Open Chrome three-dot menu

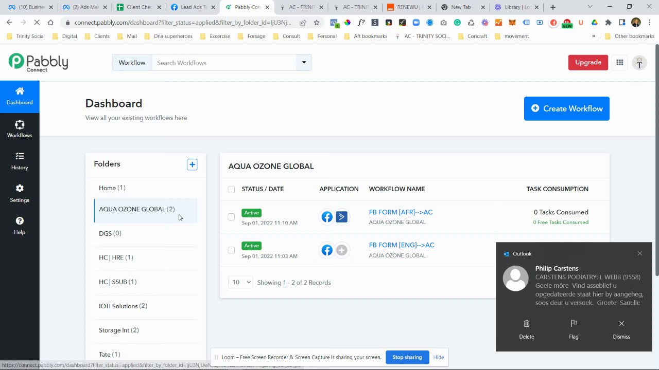649,23
